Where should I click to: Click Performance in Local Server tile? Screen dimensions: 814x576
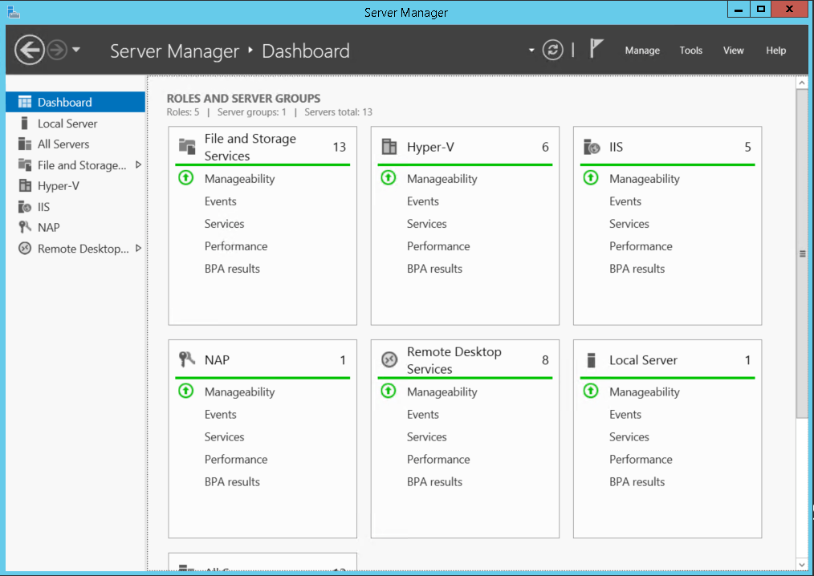click(x=640, y=460)
